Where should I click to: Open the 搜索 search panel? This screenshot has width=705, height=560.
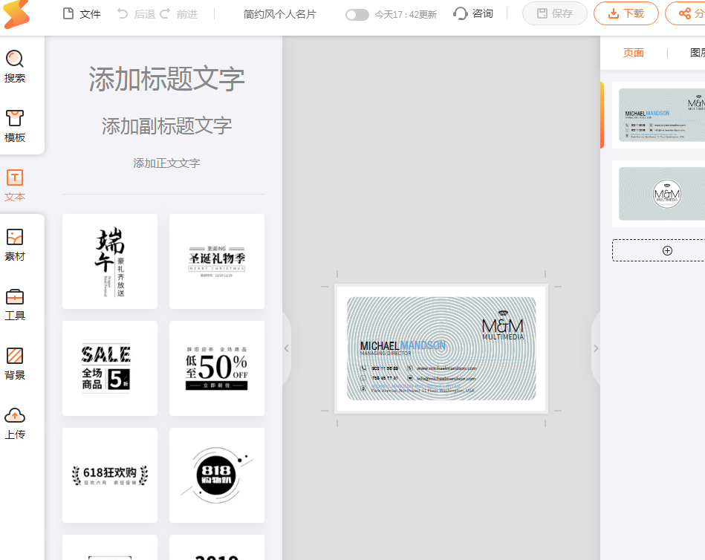(x=15, y=66)
